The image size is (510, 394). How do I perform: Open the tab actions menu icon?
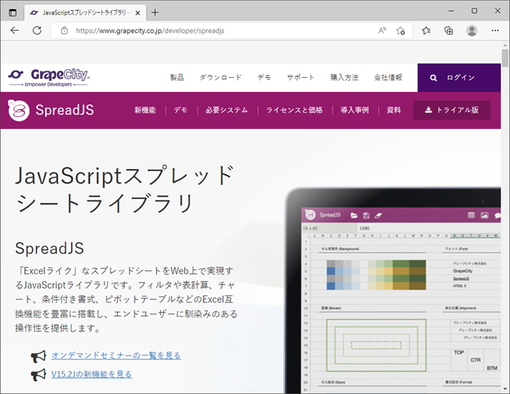coord(12,12)
